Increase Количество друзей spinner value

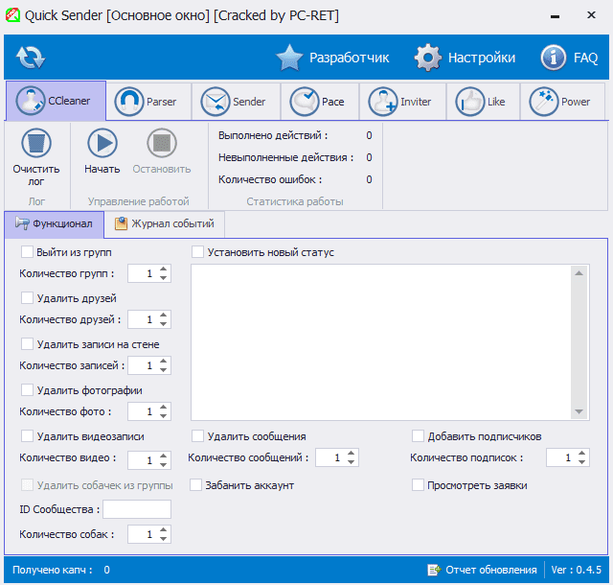tap(164, 315)
